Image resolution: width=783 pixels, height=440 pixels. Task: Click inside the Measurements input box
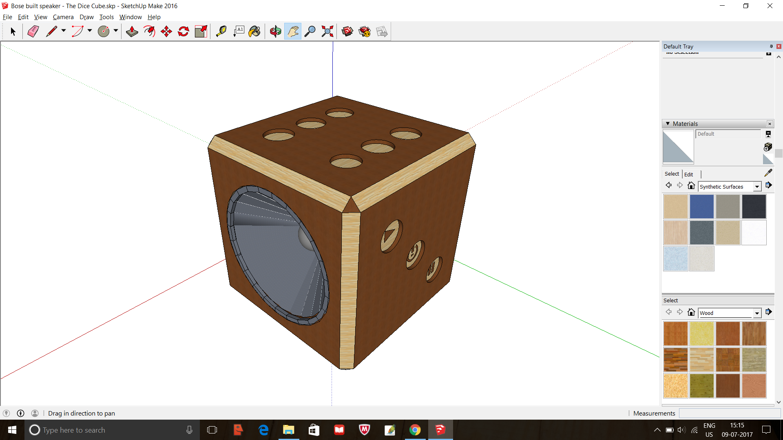pyautogui.click(x=730, y=413)
